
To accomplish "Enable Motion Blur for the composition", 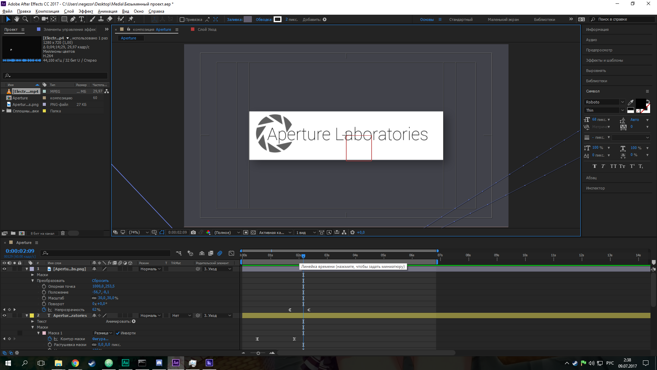I will coord(220,253).
